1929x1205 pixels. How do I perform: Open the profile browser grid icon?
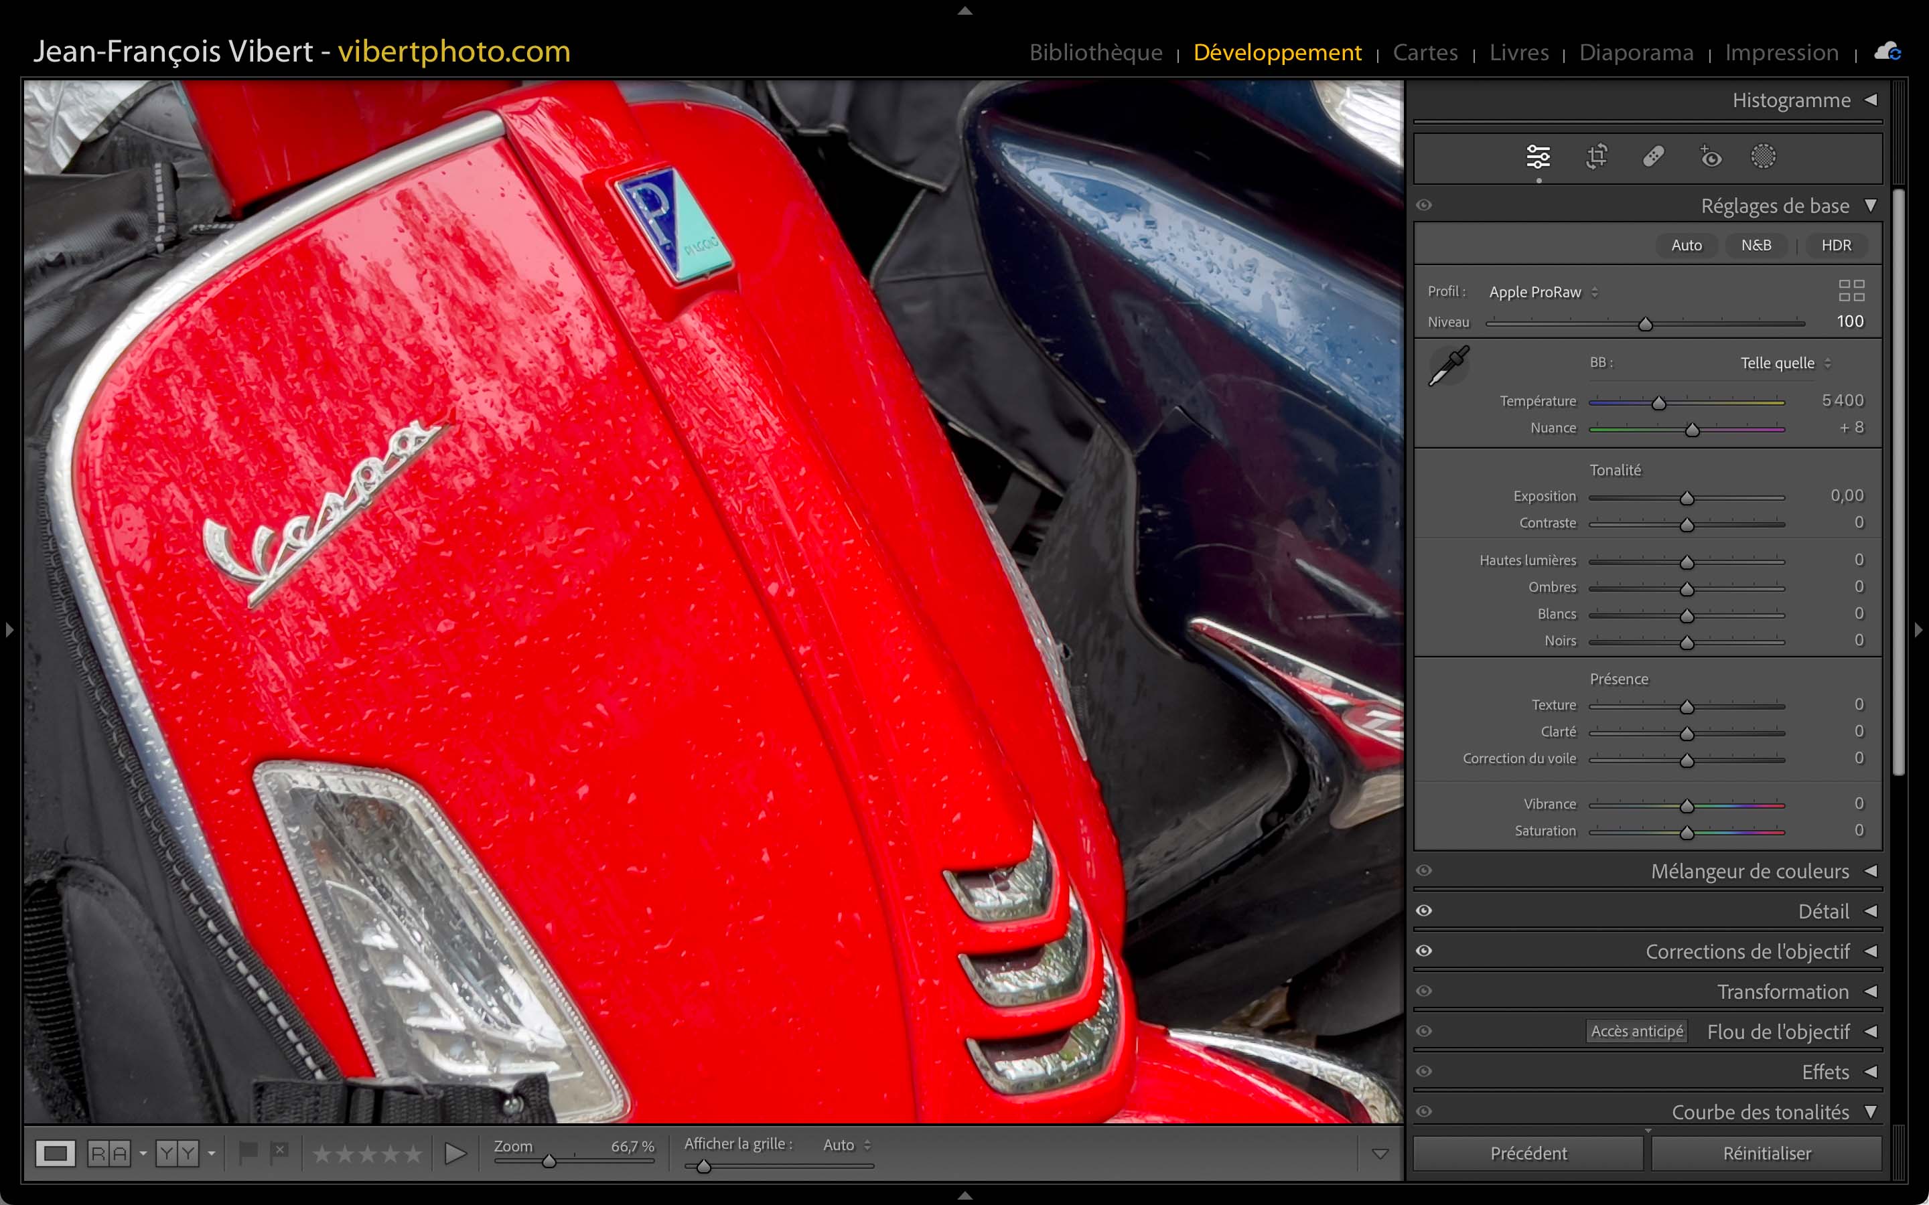(1851, 291)
